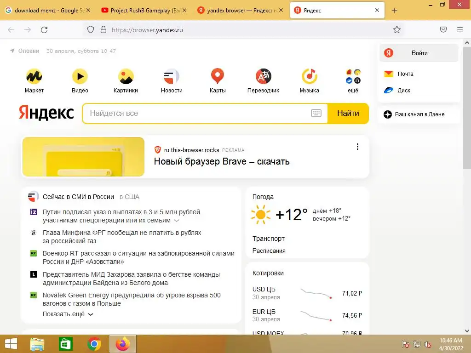471x353 pixels.
Task: Expand Показать ещё news list
Action: tap(68, 314)
